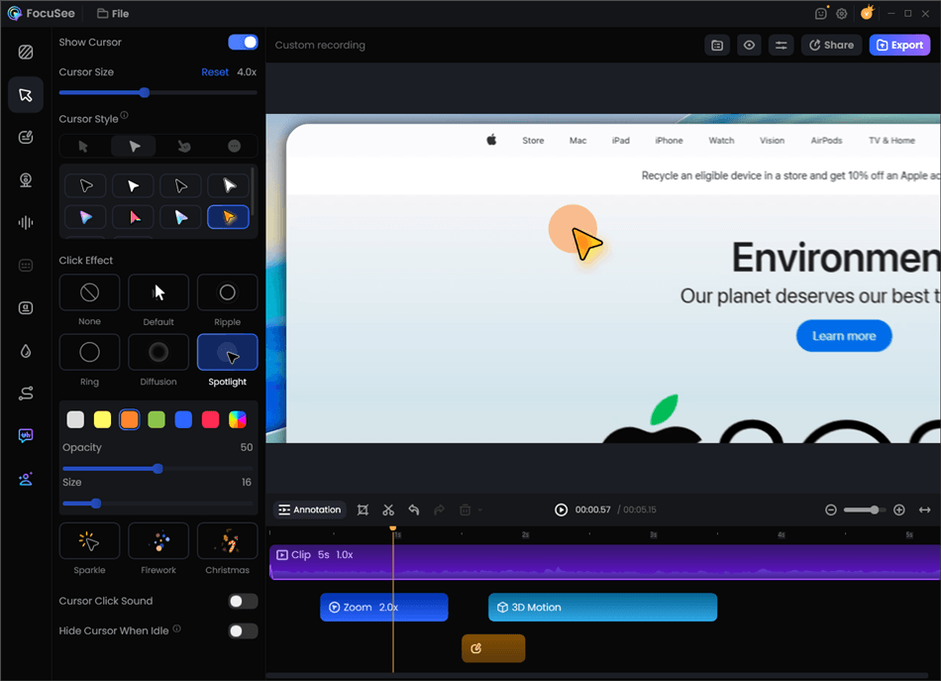The height and width of the screenshot is (681, 941).
Task: Pick the orange spotlight color swatch
Action: coord(129,419)
